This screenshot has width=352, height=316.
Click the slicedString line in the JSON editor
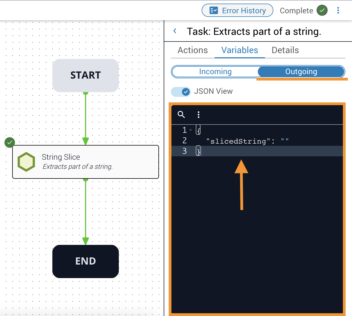click(x=257, y=141)
